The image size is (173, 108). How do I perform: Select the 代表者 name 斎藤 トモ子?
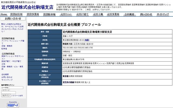pos(68,36)
